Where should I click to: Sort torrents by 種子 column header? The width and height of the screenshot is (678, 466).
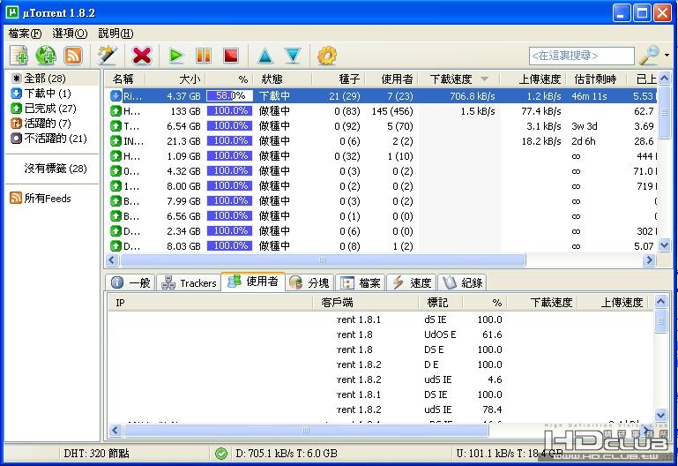(x=339, y=79)
